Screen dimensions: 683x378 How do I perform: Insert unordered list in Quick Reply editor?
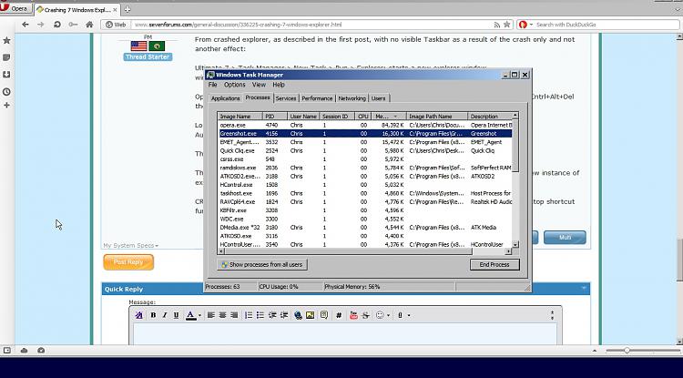click(260, 315)
